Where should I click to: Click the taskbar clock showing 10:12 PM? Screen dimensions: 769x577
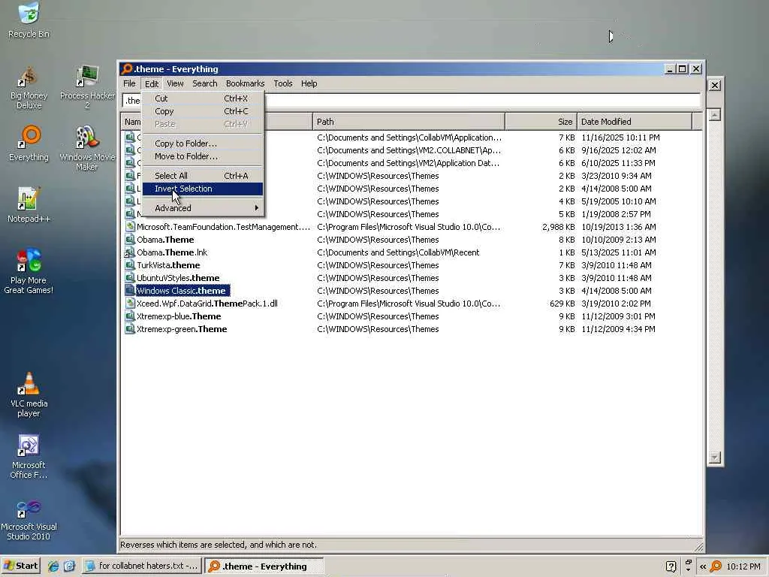tap(743, 566)
